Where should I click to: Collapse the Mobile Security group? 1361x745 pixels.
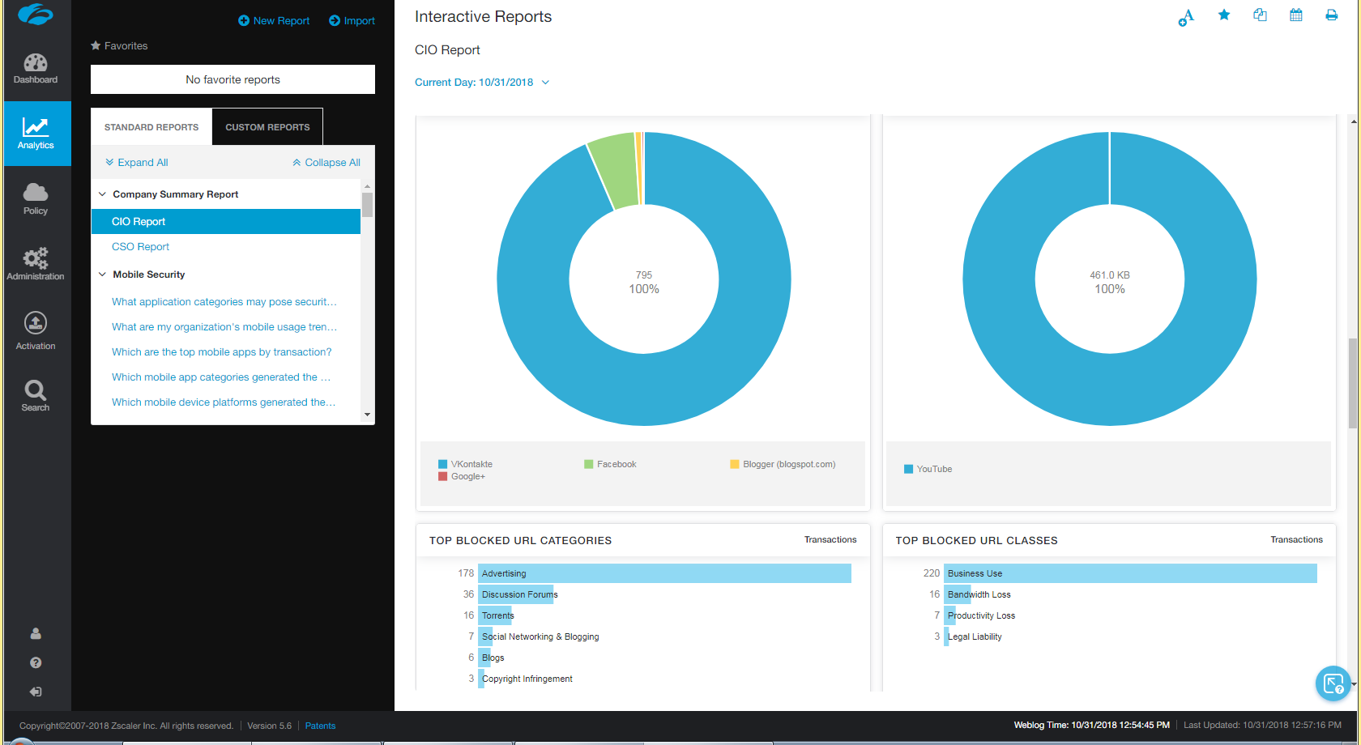point(102,275)
